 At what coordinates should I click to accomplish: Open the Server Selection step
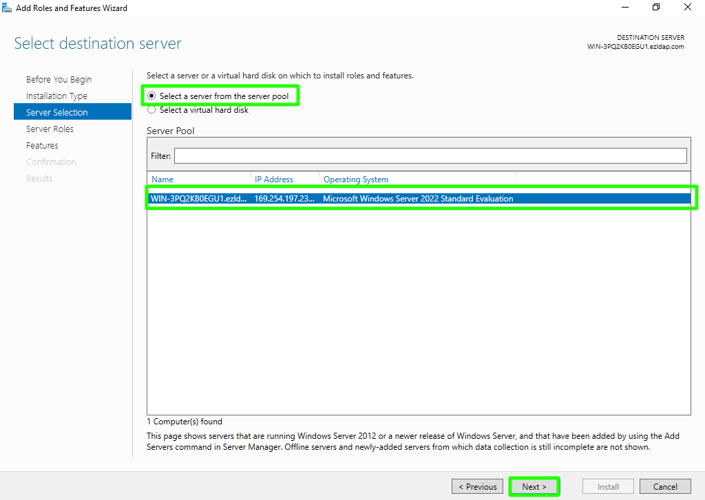57,113
